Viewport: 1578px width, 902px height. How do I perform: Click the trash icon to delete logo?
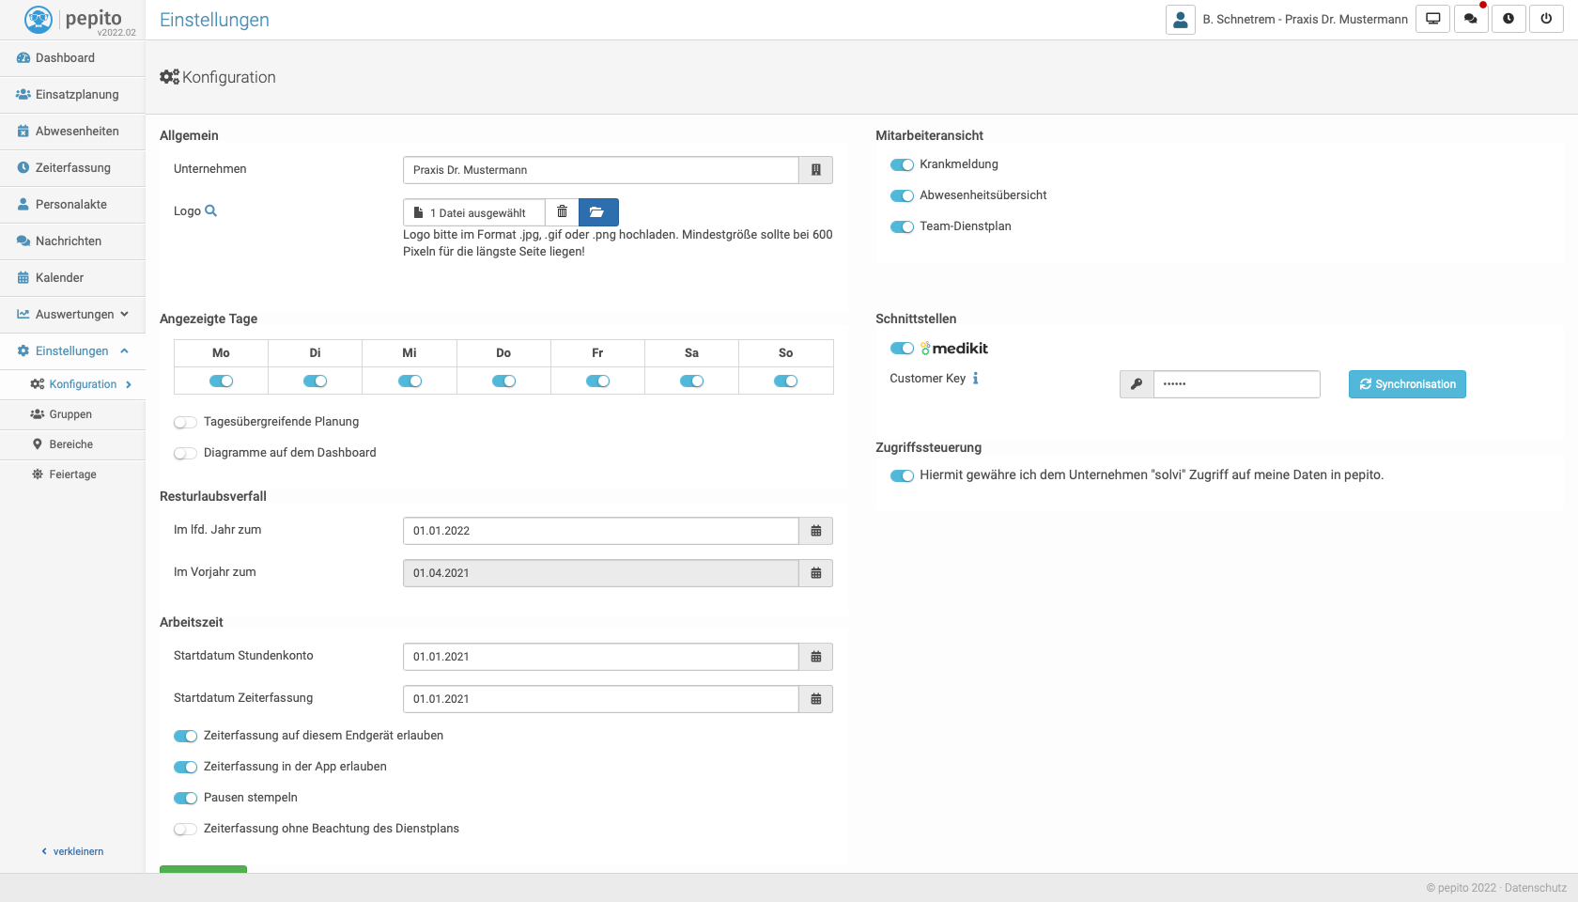tap(562, 212)
